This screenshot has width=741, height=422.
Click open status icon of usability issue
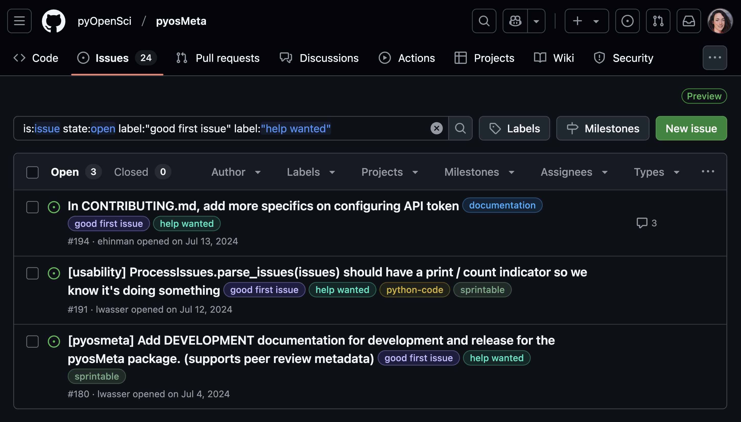(x=54, y=273)
